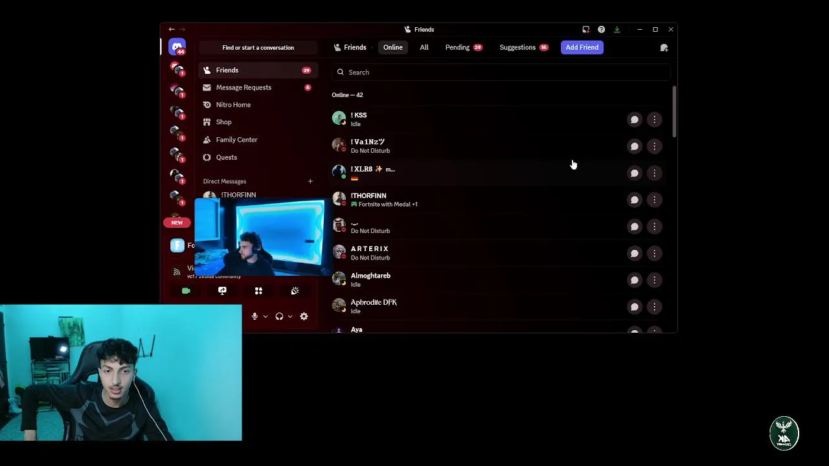Select friend ARTERIX in list
The height and width of the screenshot is (466, 829).
(x=497, y=253)
